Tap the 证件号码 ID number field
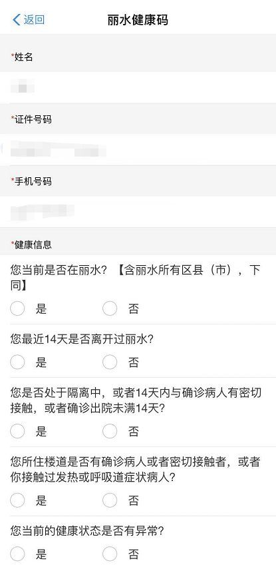 click(x=138, y=149)
